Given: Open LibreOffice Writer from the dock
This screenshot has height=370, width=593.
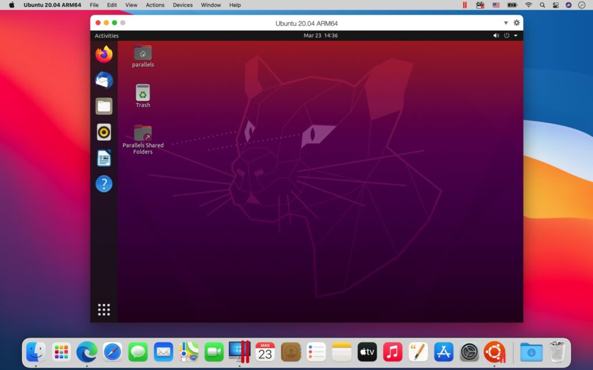Looking at the screenshot, I should 104,157.
